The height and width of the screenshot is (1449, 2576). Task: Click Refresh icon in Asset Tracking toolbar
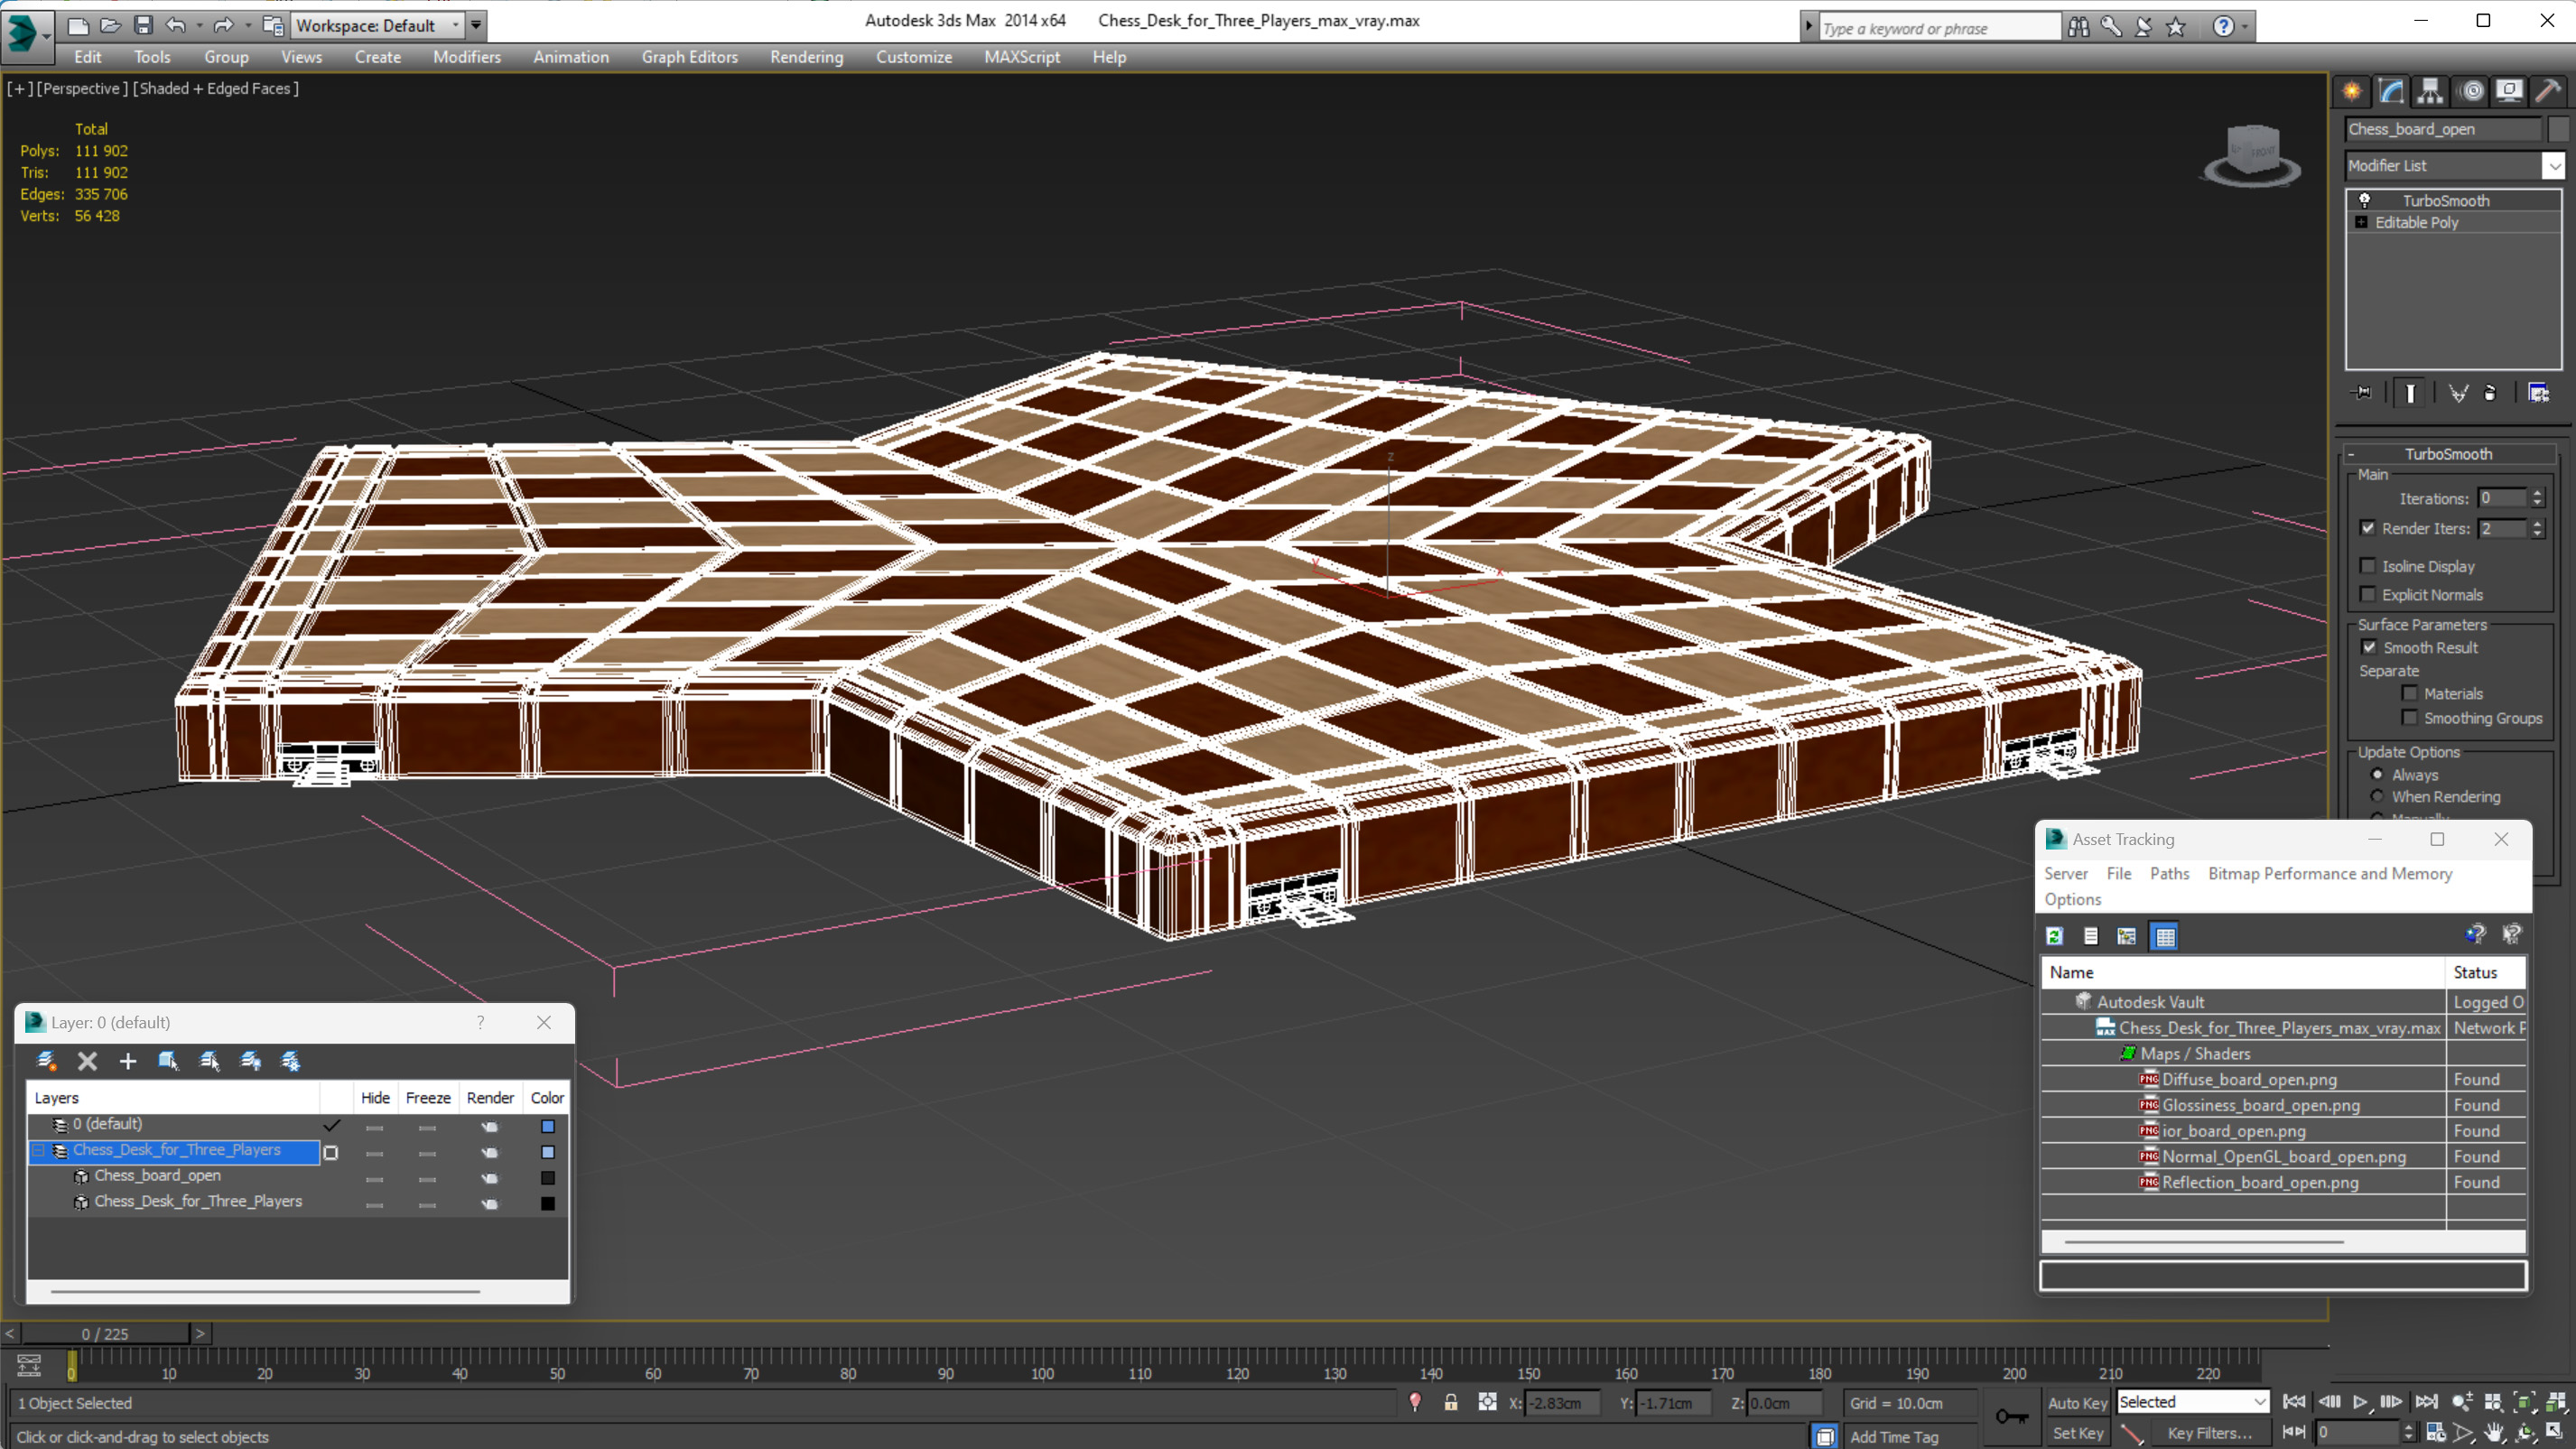click(x=2055, y=936)
